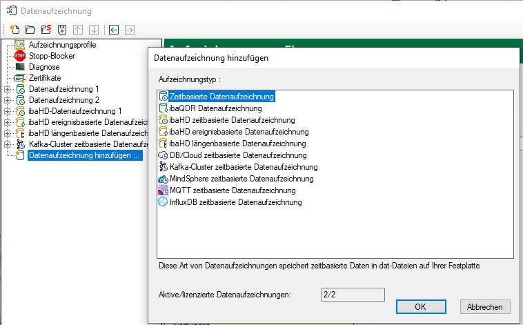Screen dimensions: 523x325
Task: Select Datenaufzeichnung 2 label in tree
Action: point(64,100)
